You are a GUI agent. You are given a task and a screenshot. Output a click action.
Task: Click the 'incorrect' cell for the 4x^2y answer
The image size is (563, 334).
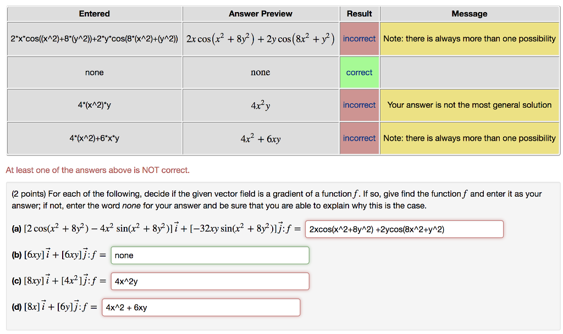tap(359, 105)
